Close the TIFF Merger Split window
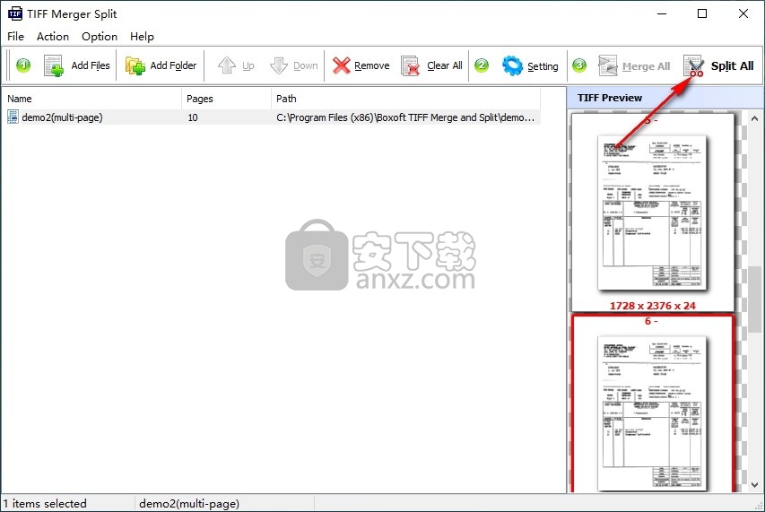765x512 pixels. [743, 13]
